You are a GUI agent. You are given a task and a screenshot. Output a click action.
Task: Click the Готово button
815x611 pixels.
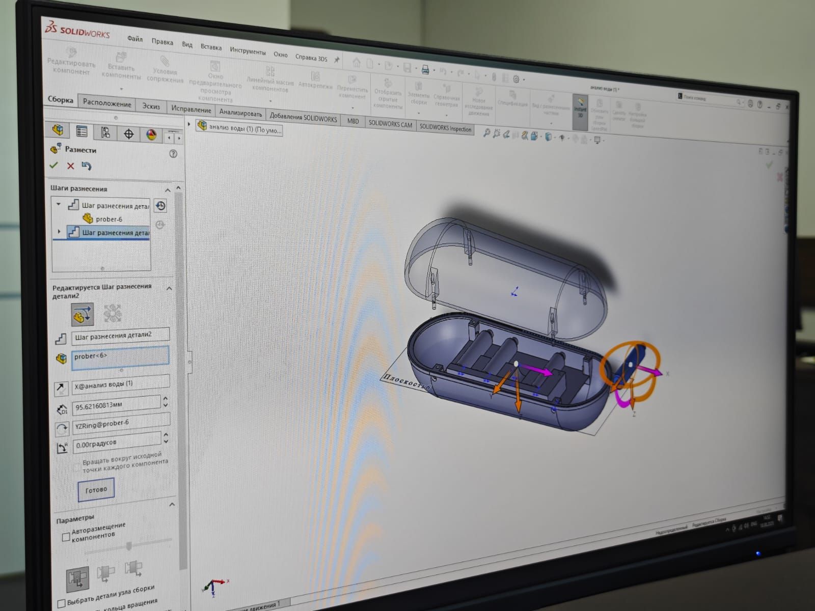click(x=96, y=490)
